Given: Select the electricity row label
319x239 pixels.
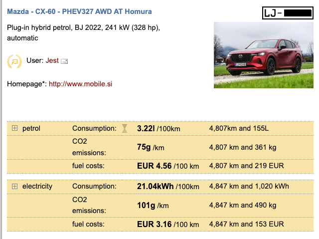Looking at the screenshot, I should [x=37, y=186].
